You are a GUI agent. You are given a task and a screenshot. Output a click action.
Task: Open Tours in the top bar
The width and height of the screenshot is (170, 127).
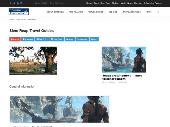(x=96, y=3)
